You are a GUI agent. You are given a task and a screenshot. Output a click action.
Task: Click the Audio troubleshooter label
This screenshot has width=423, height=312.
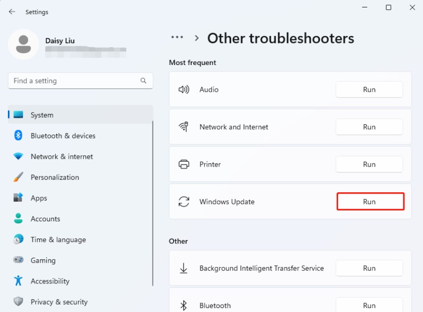[x=209, y=89]
